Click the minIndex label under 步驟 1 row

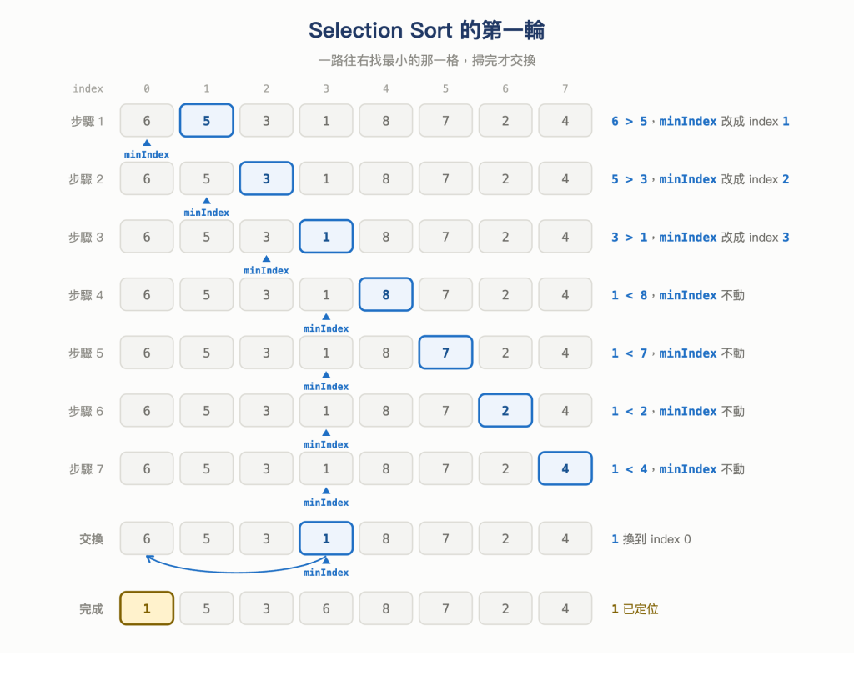[147, 155]
